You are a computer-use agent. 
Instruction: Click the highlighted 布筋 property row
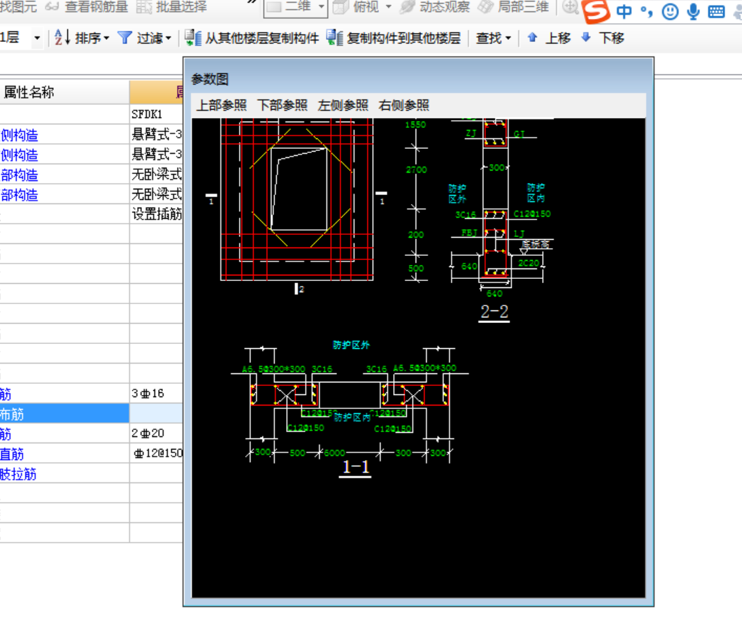64,414
